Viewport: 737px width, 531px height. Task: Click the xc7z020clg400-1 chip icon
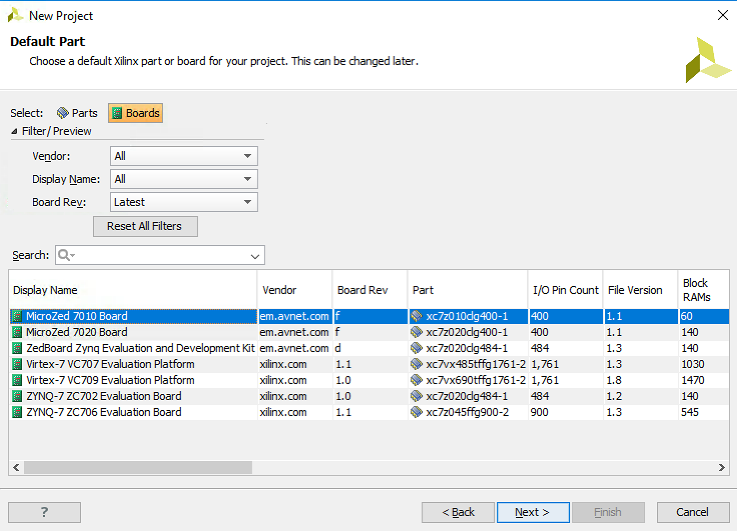tap(416, 332)
